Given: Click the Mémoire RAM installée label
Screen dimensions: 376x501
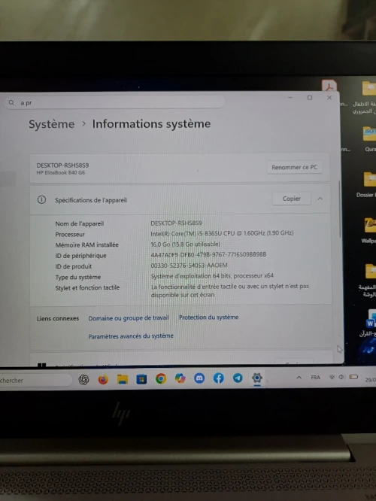Looking at the screenshot, I should click(87, 244).
